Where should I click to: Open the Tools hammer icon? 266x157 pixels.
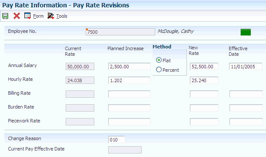coord(51,16)
